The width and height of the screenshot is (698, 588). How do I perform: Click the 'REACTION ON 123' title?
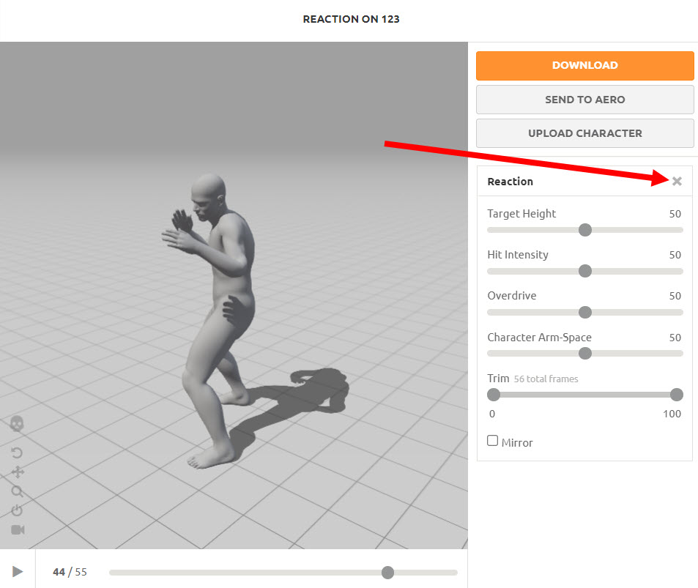(352, 19)
